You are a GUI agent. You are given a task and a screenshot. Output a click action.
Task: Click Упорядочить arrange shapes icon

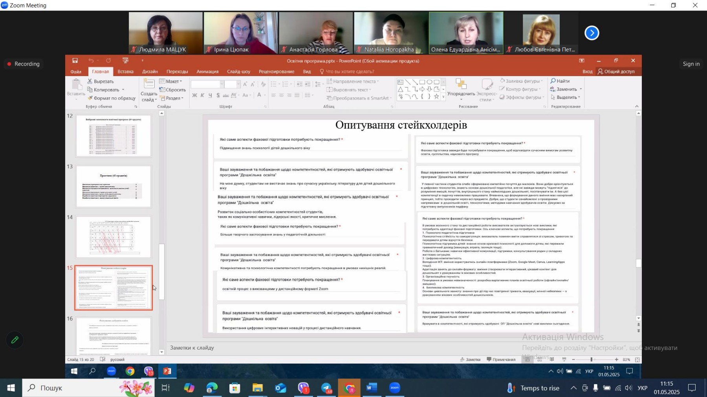click(461, 84)
